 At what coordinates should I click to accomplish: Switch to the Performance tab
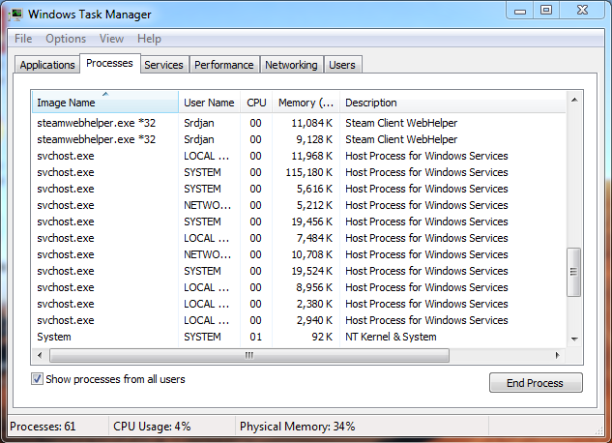click(x=223, y=65)
